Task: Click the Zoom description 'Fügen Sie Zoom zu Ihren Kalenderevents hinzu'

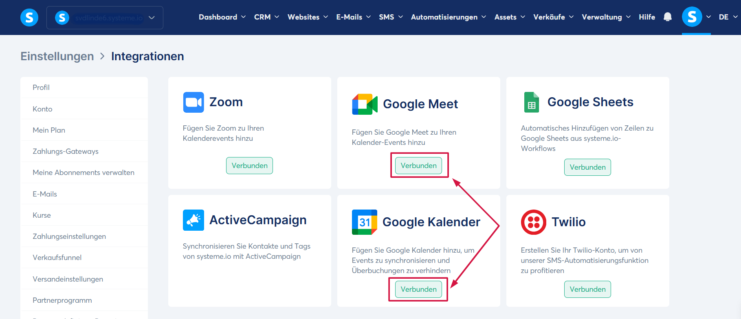Action: coord(223,133)
